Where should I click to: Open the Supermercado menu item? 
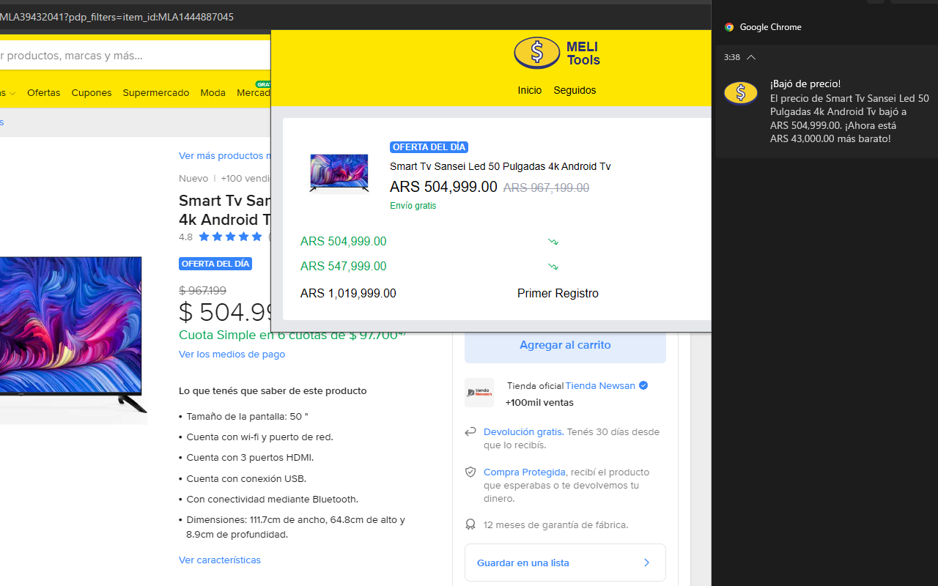coord(156,93)
